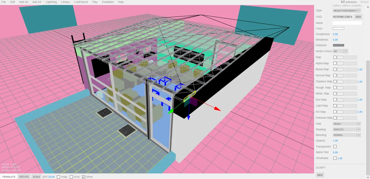Click the material Name input field
370x179 pixels.
[347, 23]
